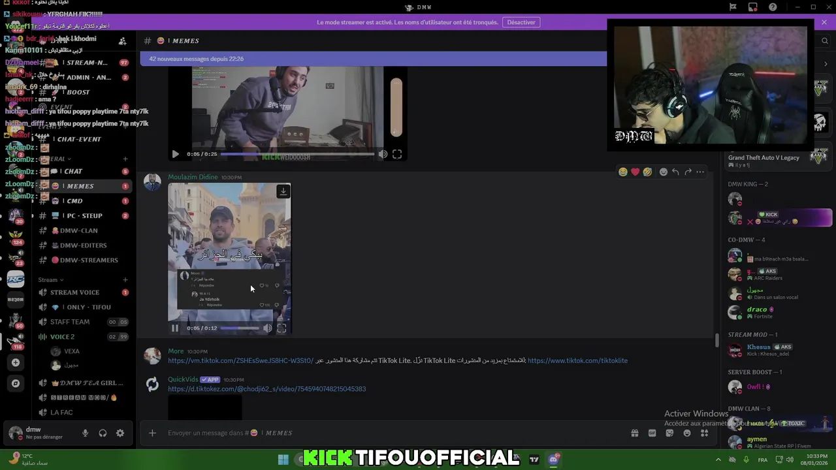Open the DMW-STREAMERS channel
This screenshot has width=836, height=470.
84,260
